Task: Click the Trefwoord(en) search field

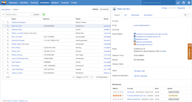Action: (18, 14)
